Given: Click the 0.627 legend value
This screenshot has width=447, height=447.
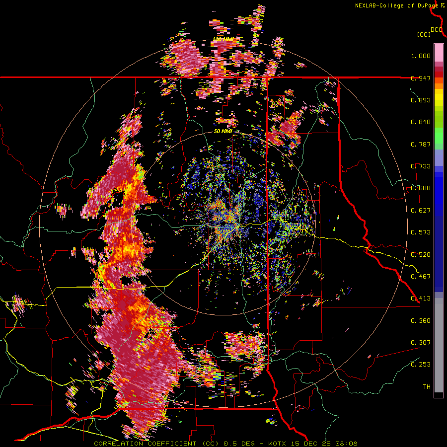Looking at the screenshot, I should point(421,211).
